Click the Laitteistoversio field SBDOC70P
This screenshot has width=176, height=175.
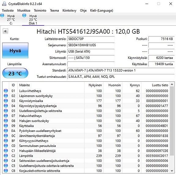[x=91, y=39]
